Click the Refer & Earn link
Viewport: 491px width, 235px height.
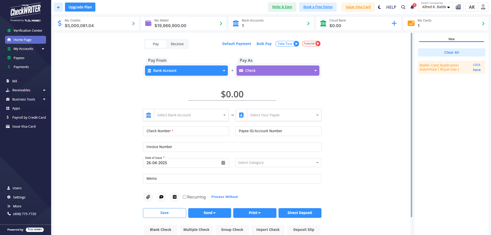(x=282, y=7)
